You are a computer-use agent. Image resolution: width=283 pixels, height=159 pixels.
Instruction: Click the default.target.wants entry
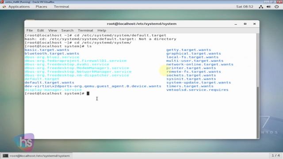50,83
